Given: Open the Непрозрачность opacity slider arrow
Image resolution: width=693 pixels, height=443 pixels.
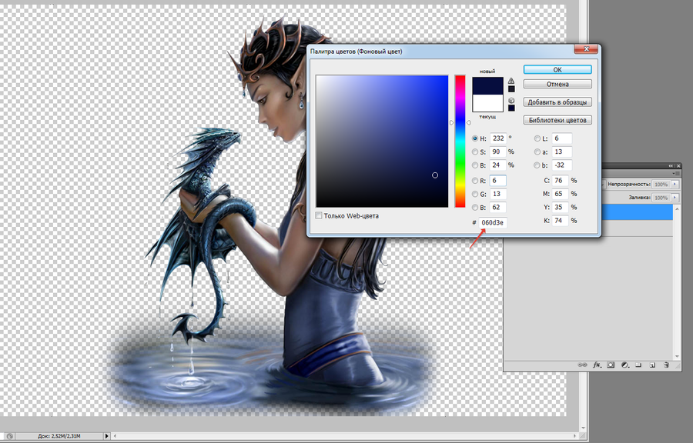Looking at the screenshot, I should click(675, 185).
